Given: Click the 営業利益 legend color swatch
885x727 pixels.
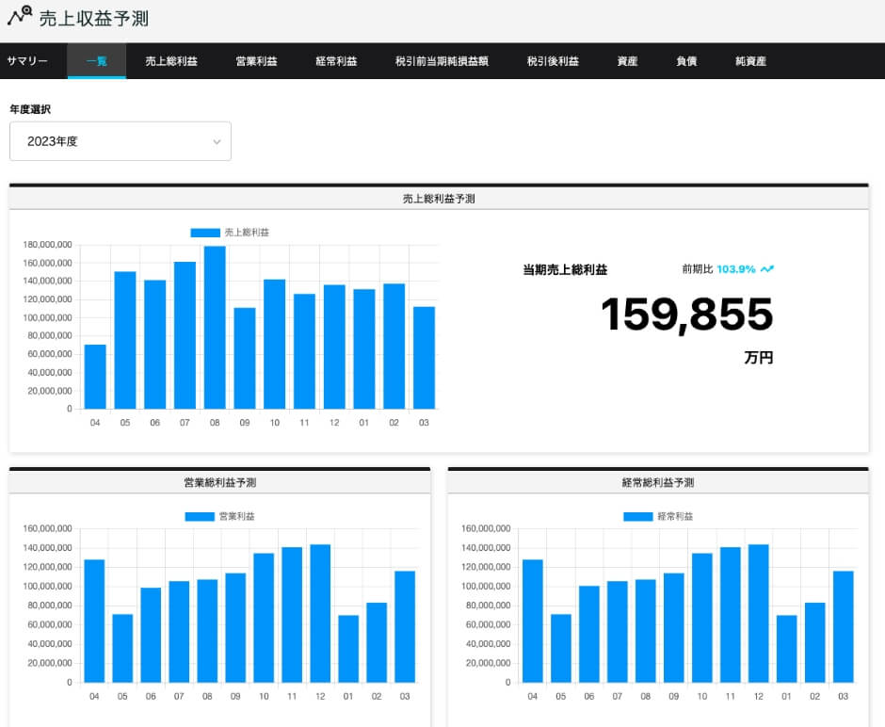Looking at the screenshot, I should click(199, 516).
